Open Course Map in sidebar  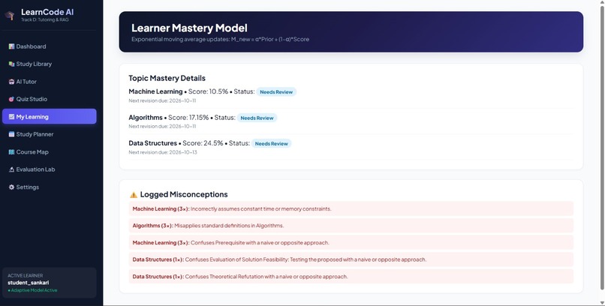pyautogui.click(x=50, y=151)
